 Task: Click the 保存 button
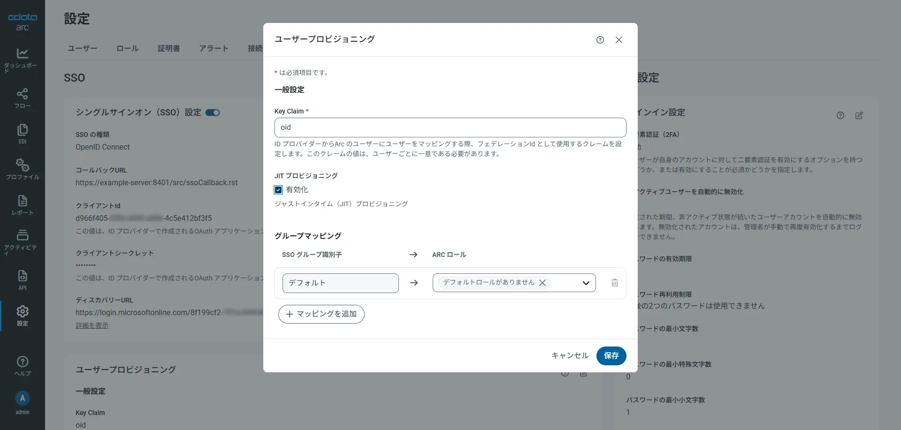(x=611, y=355)
